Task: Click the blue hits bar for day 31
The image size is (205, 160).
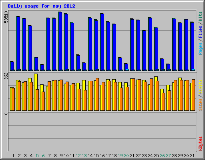Action: tap(193, 46)
